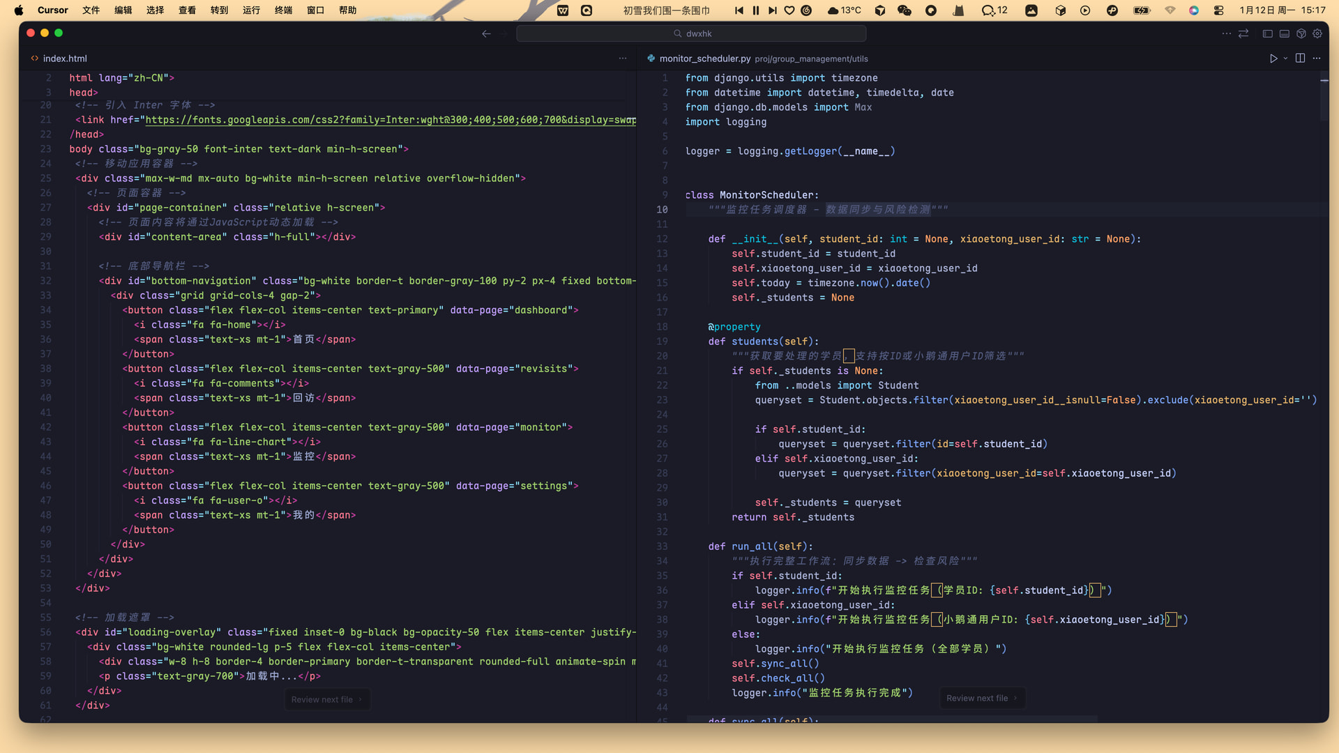Click the swap arrows icon in the title bar

(1243, 33)
